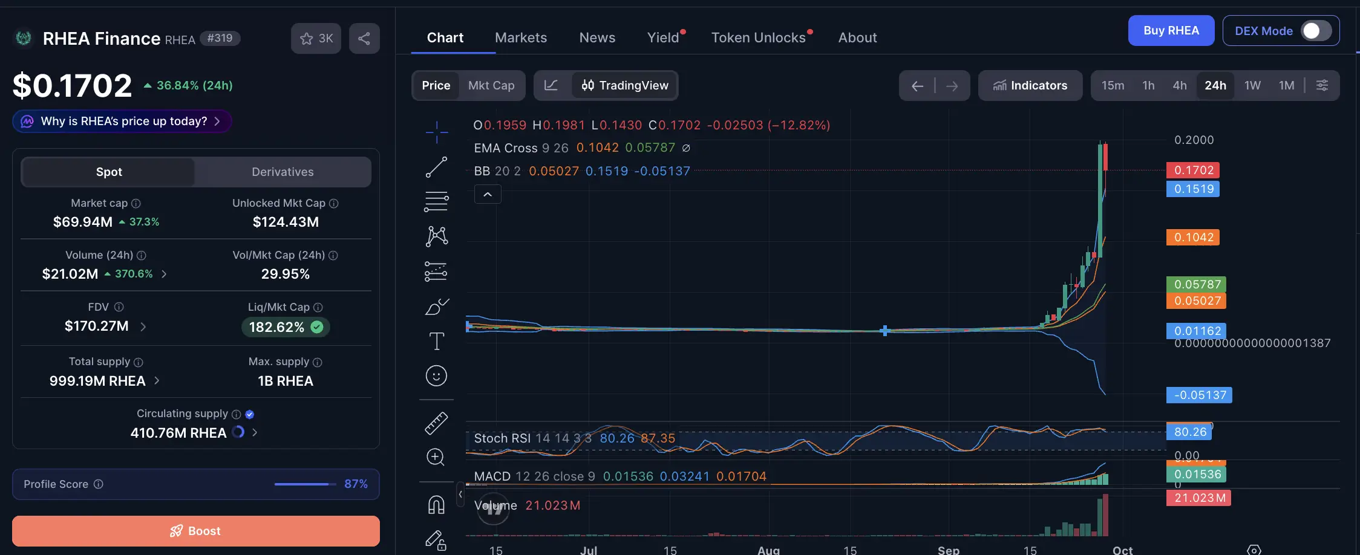Viewport: 1360px width, 555px height.
Task: Open the forecasting and measurement tool
Action: [x=436, y=271]
